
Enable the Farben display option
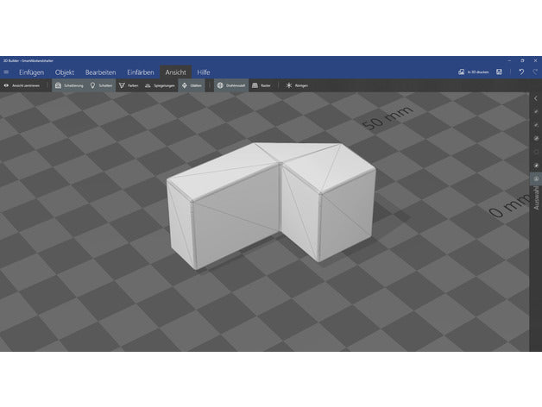(129, 85)
